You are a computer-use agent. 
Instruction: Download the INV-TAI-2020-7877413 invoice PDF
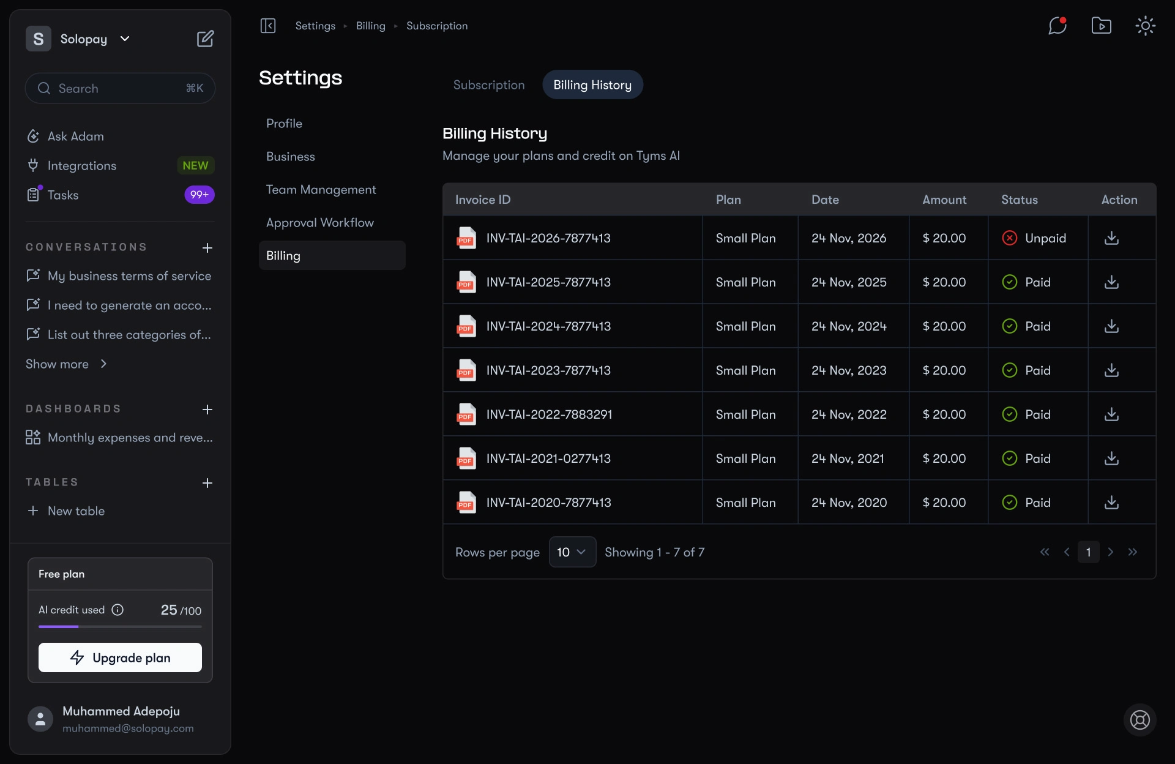[x=1111, y=502]
